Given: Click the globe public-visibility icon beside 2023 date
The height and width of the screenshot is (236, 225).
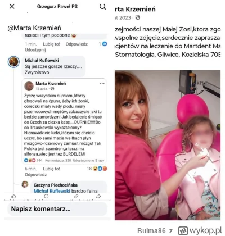Looking at the screenshot, I should 138,17.
